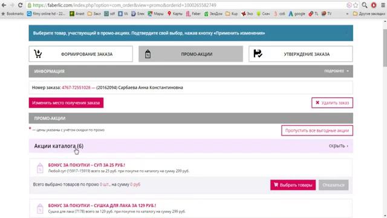Image resolution: width=387 pixels, height=218 pixels.
Task: Click the tag icon beside Сушка для лака promo
Action: tap(40, 208)
